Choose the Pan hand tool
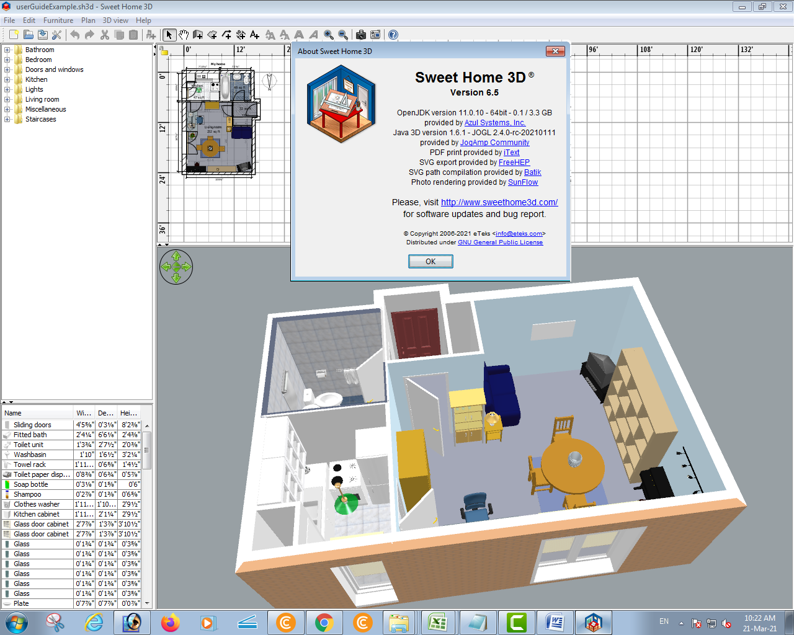 [x=184, y=35]
